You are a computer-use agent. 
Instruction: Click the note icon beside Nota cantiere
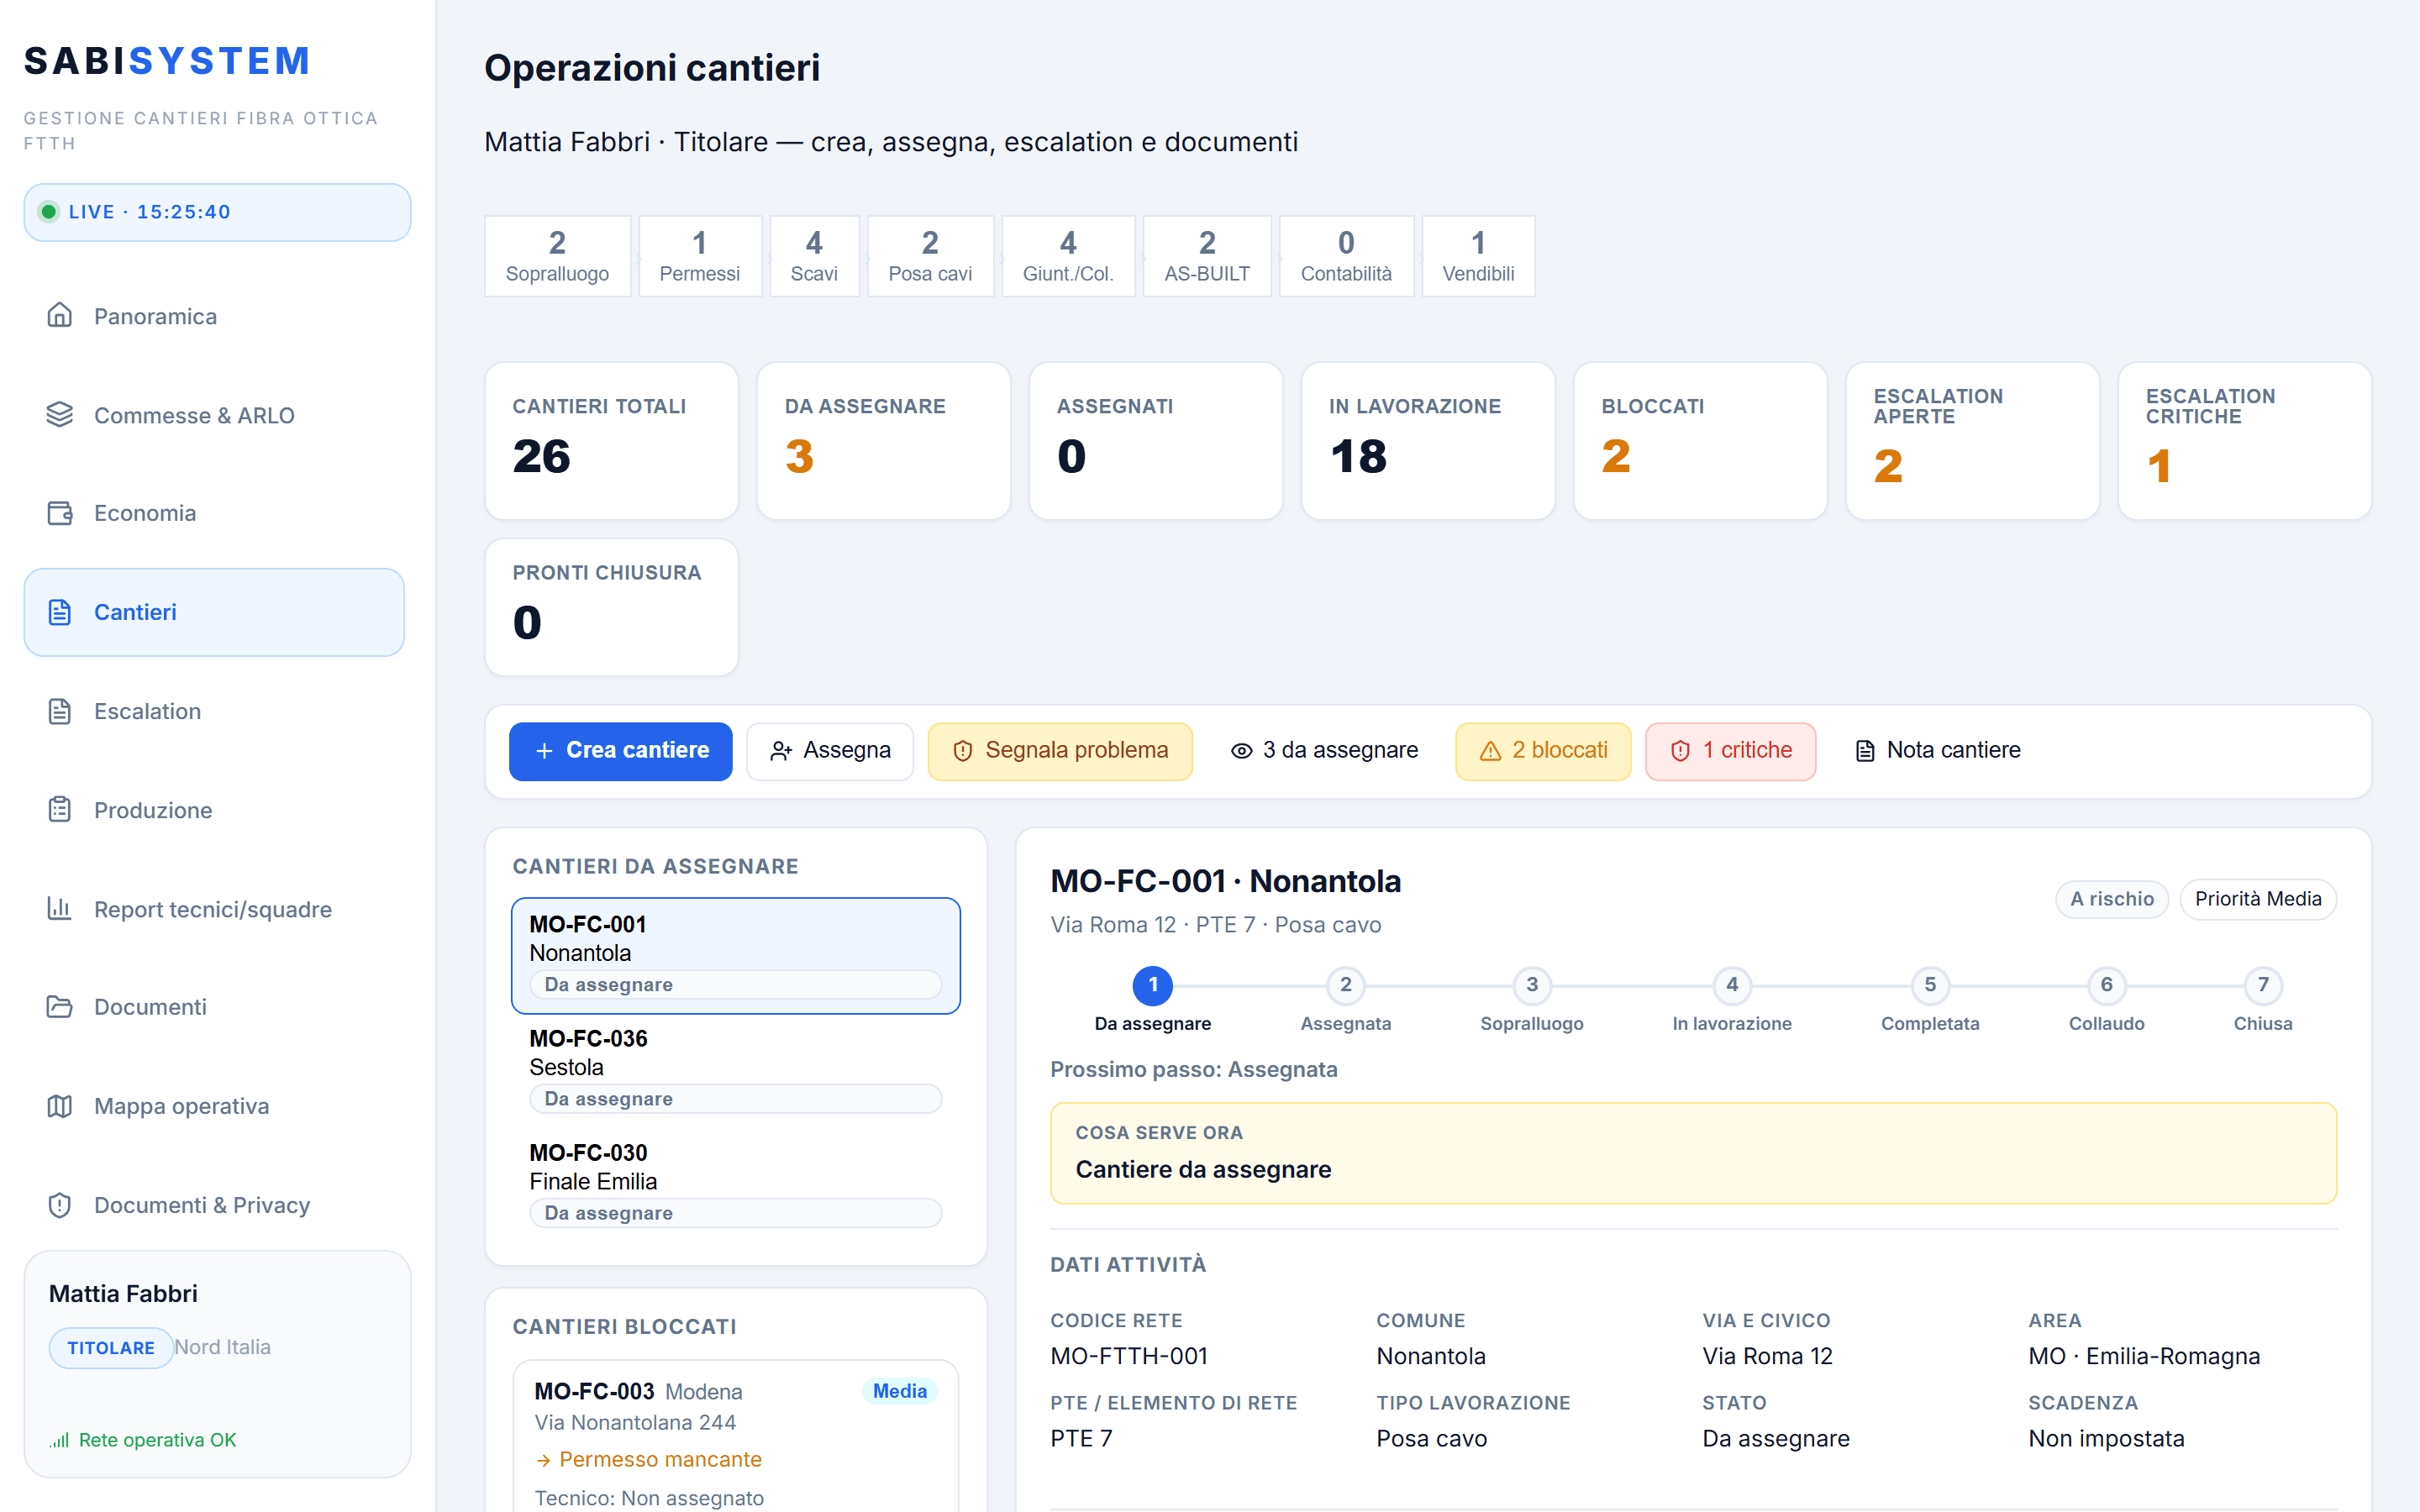[x=1865, y=751]
